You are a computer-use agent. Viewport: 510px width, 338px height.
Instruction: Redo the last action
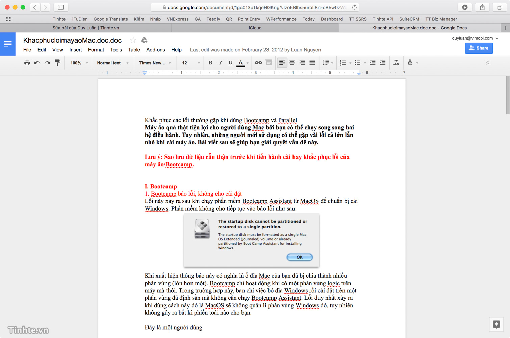48,63
